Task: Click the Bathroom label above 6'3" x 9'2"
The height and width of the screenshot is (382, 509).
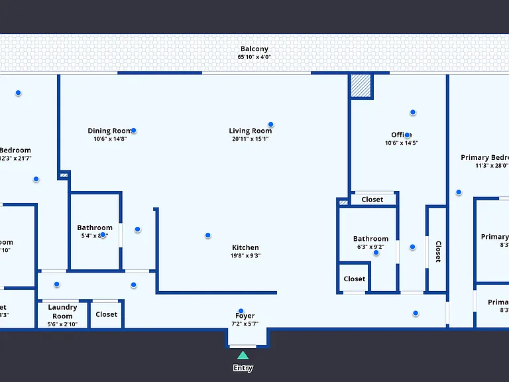Action: pyautogui.click(x=370, y=239)
